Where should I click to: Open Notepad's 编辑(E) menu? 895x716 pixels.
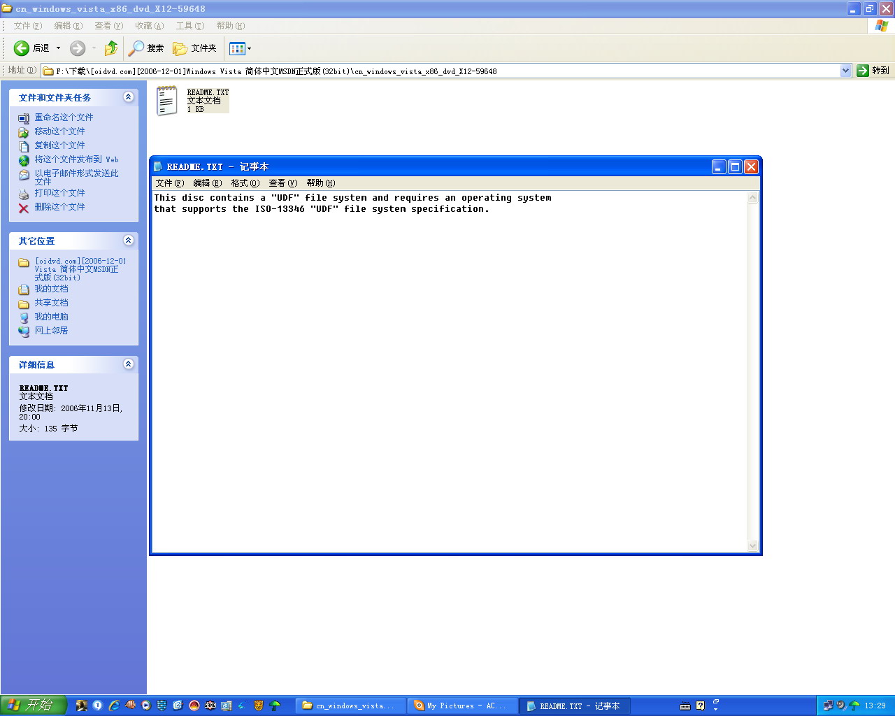pyautogui.click(x=208, y=183)
